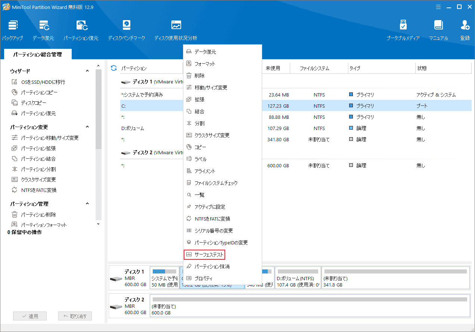This screenshot has height=332, width=475.
Task: Choose パーティション抹消 in context menu
Action: (223, 266)
